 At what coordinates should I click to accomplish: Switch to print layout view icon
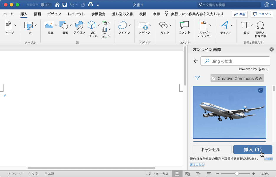point(177,174)
